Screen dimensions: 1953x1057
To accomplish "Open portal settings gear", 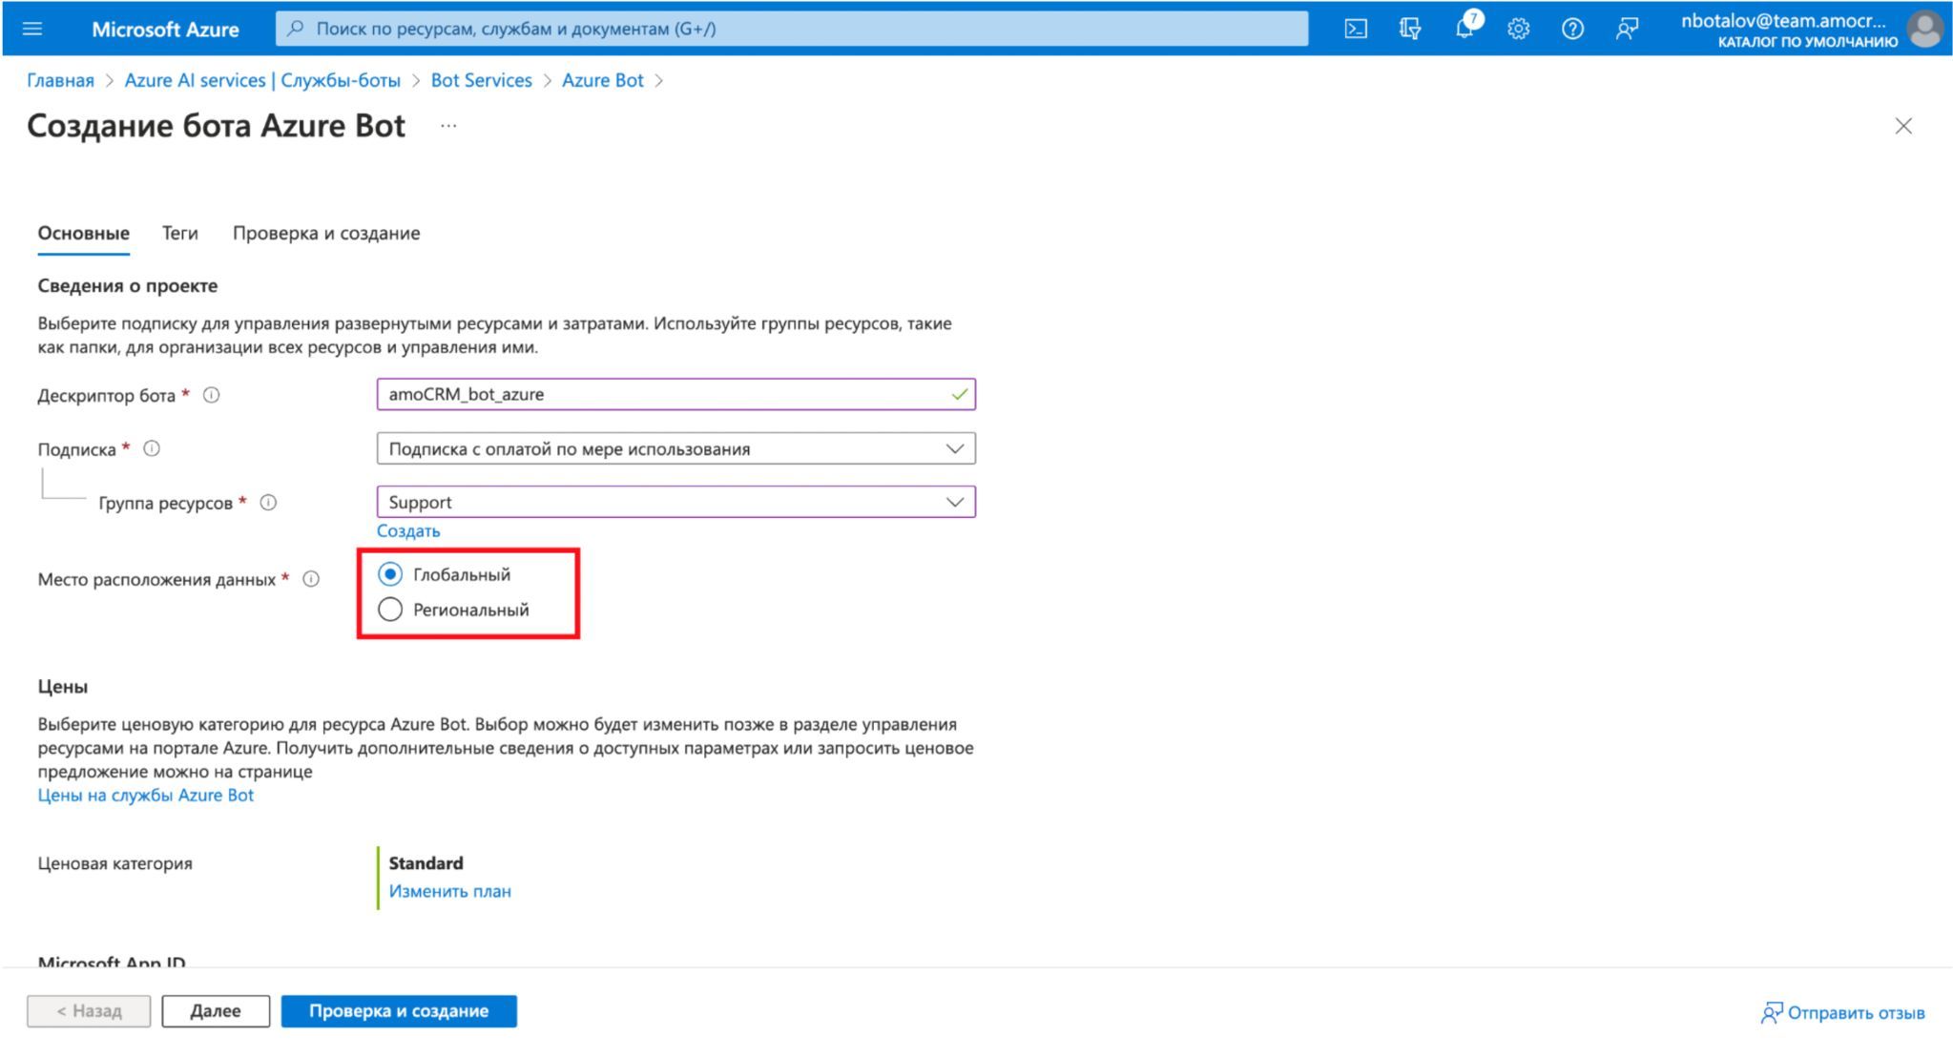I will (1518, 29).
